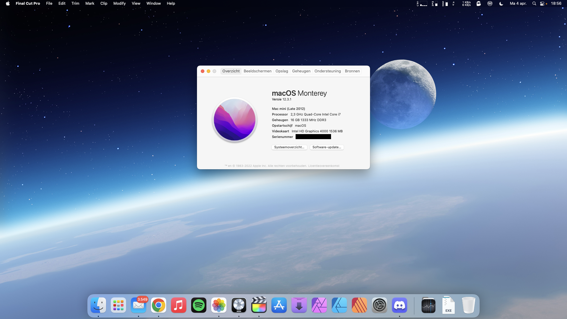Open the Clip menu
This screenshot has width=567, height=319.
click(x=104, y=4)
